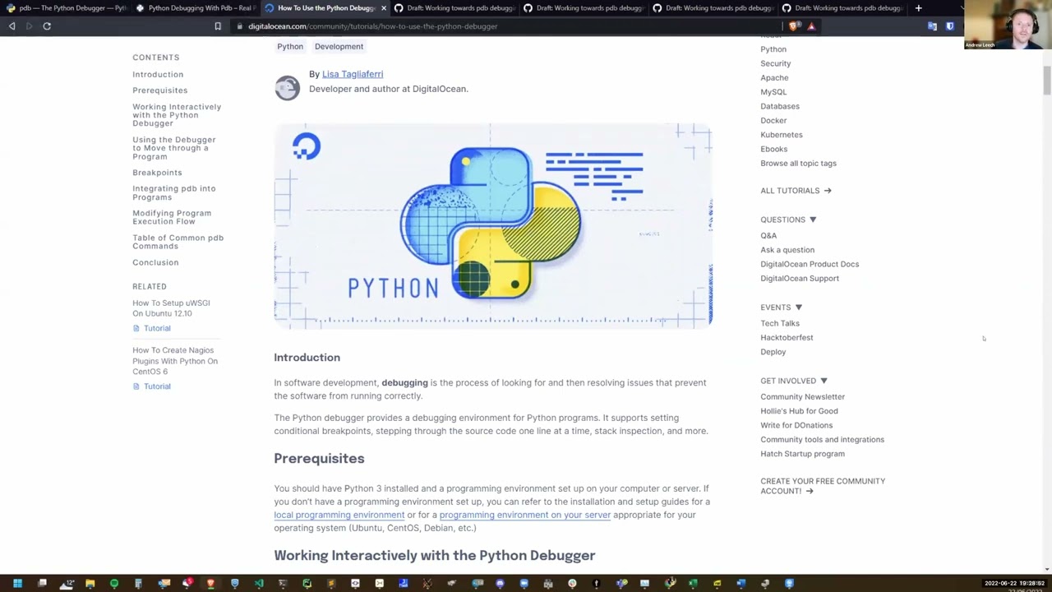
Task: Open Hatch Startup program link
Action: tap(802, 454)
